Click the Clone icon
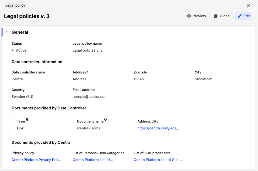Image resolution: width=258 pixels, height=171 pixels. click(216, 16)
